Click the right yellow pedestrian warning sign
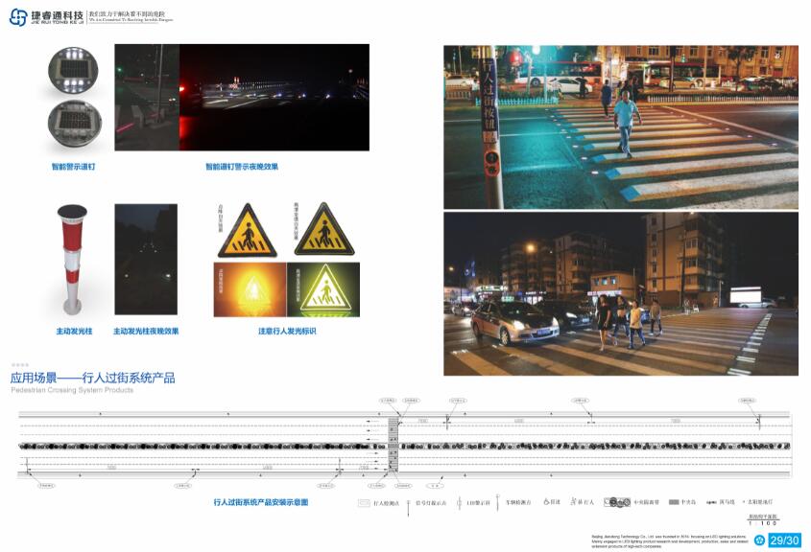The height and width of the screenshot is (552, 811). coord(324,230)
